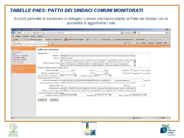
Task: Click Apri mappa in sidebar
Action: click(17, 52)
